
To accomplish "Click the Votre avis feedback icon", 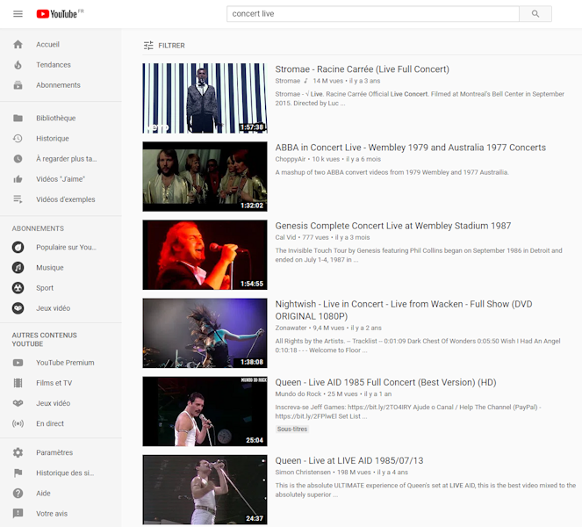I will [18, 514].
